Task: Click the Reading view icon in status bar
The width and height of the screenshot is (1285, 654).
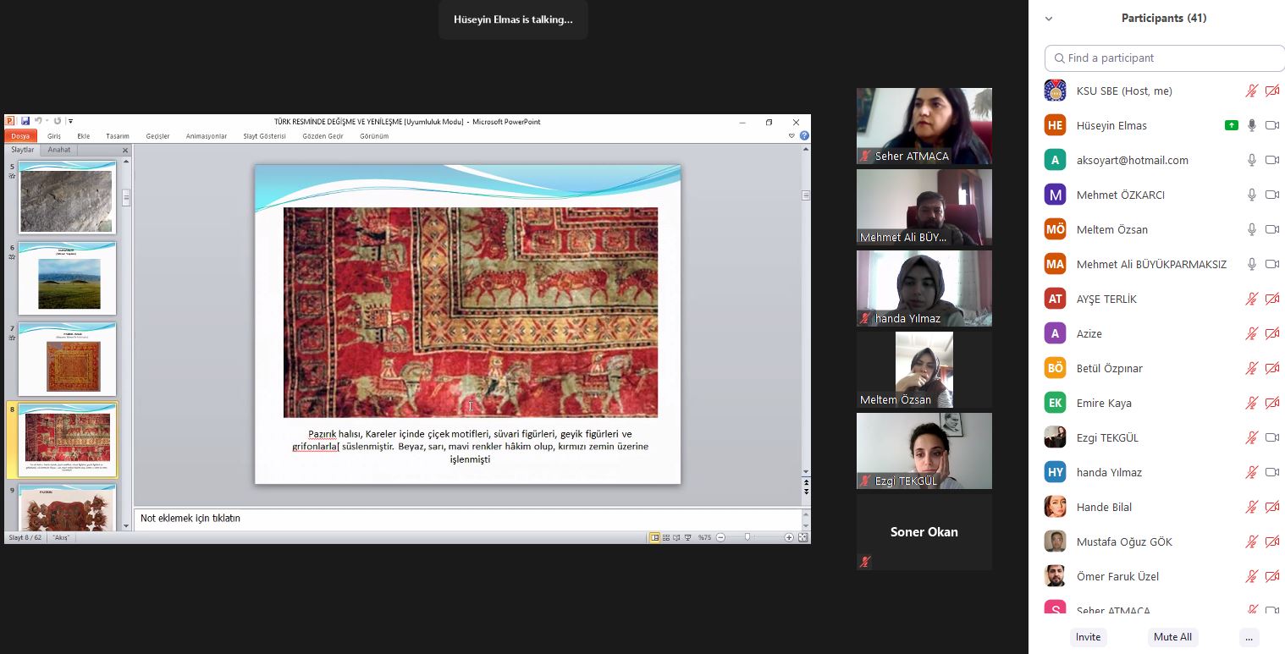Action: coord(677,537)
